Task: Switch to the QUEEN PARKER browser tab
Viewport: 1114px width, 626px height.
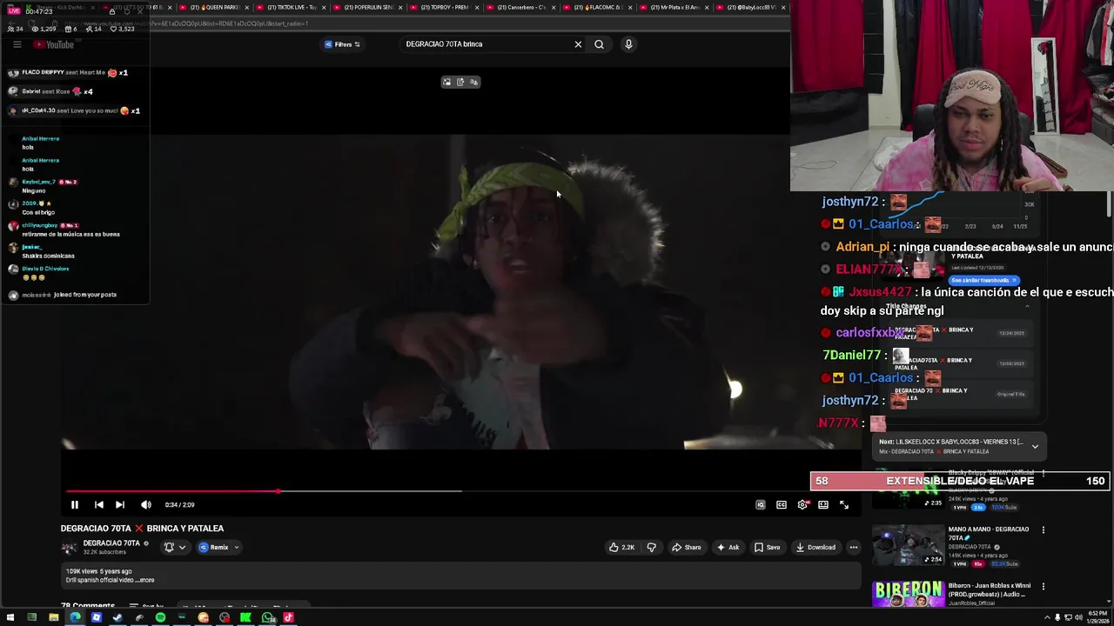Action: pyautogui.click(x=214, y=7)
